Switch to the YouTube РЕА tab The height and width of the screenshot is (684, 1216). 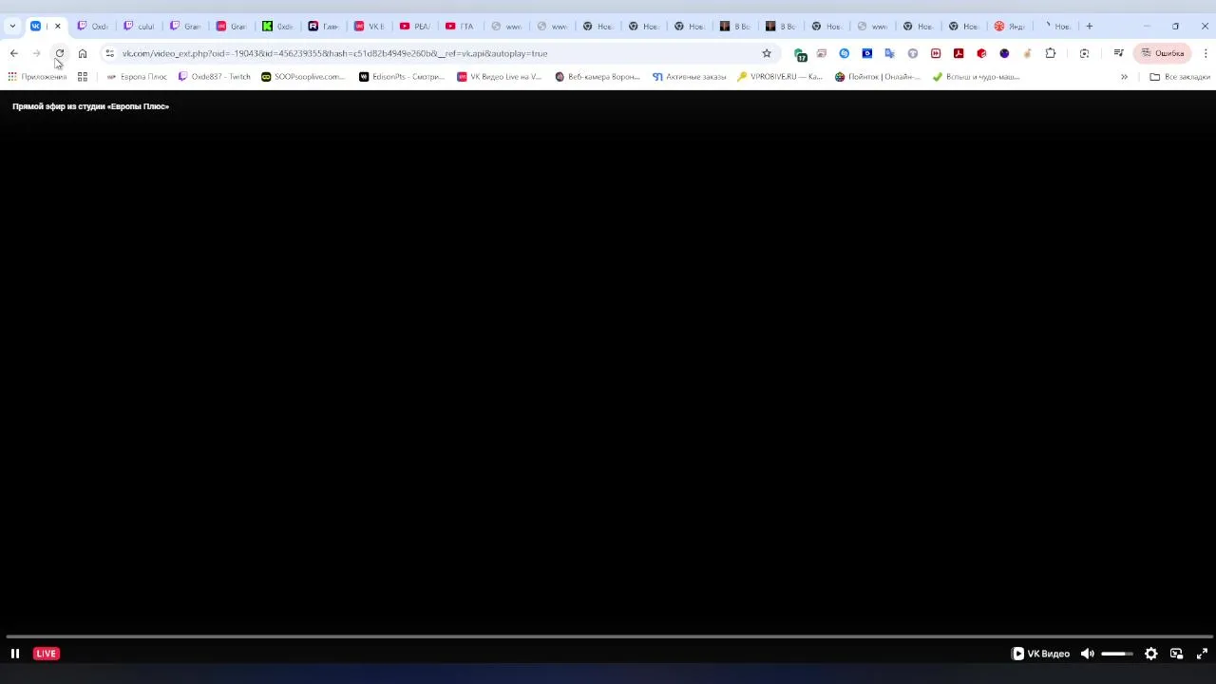(416, 26)
